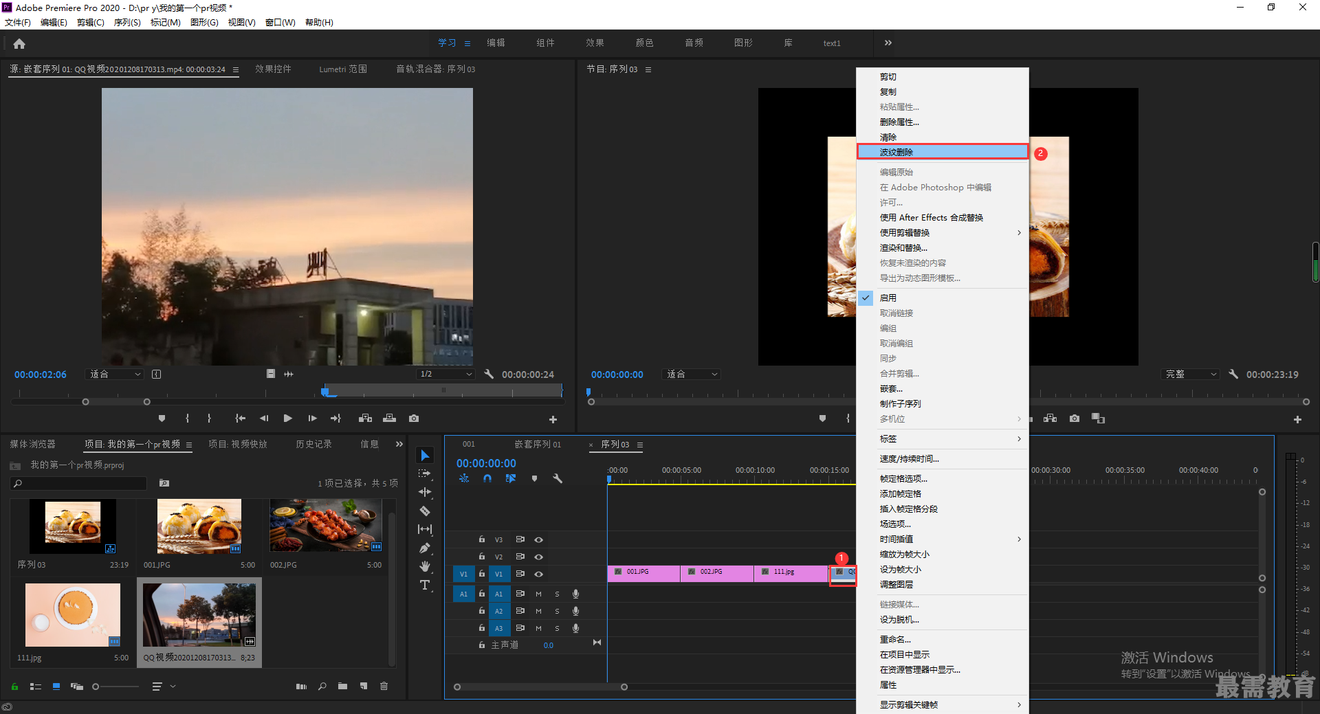Viewport: 1320px width, 714px height.
Task: Open source monitor settings wrench
Action: [489, 374]
